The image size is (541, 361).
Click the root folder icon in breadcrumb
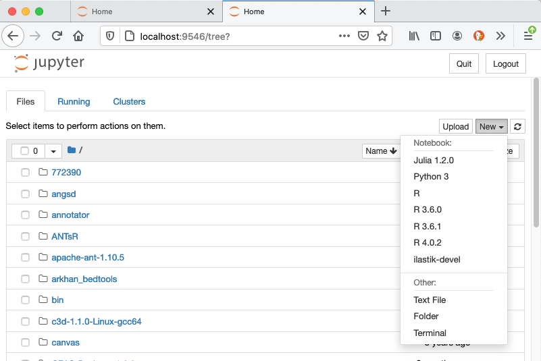coord(72,150)
